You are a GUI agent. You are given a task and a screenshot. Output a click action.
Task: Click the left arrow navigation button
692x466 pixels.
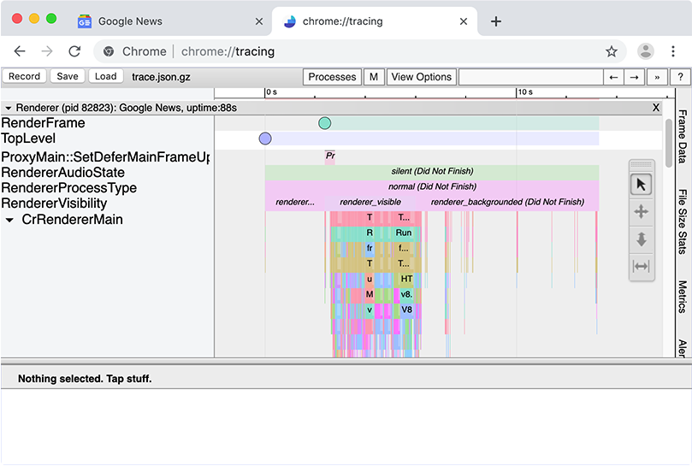612,77
